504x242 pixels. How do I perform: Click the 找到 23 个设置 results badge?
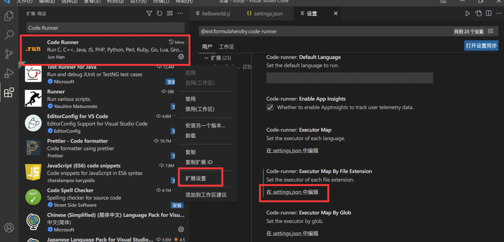(x=469, y=32)
